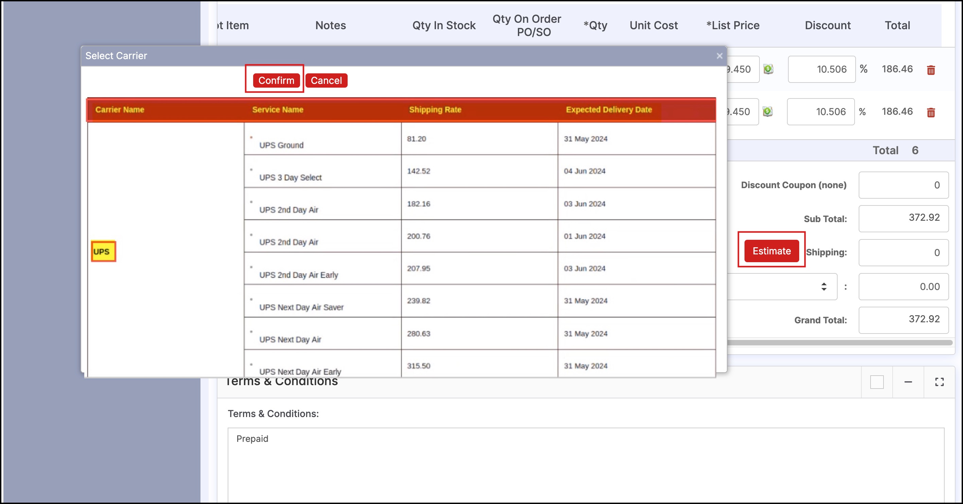
Task: Click the shipping rate 200.76
Action: [x=419, y=236]
